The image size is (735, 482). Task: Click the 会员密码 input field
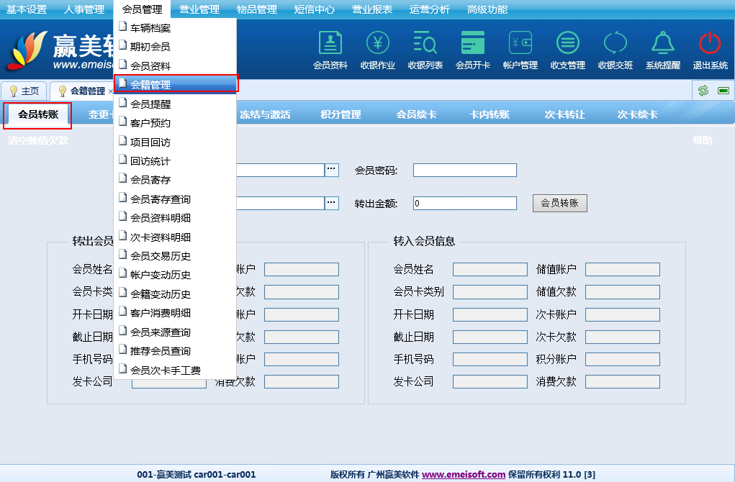(464, 170)
